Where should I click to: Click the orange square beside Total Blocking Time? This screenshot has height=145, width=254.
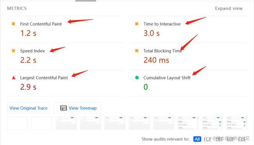click(137, 51)
